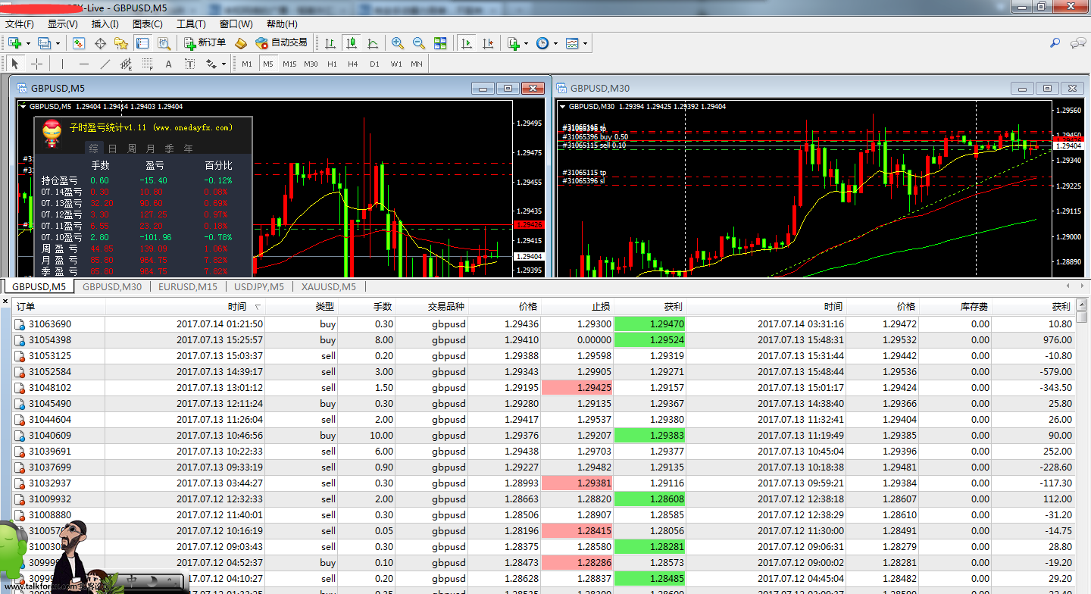The image size is (1091, 594).
Task: Switch chart to line chart style
Action: click(372, 43)
